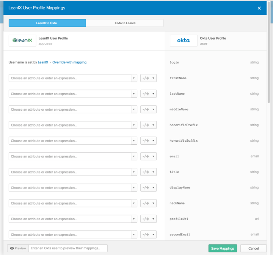
Task: Select the LeanIX to Okta tab
Action: coord(47,23)
